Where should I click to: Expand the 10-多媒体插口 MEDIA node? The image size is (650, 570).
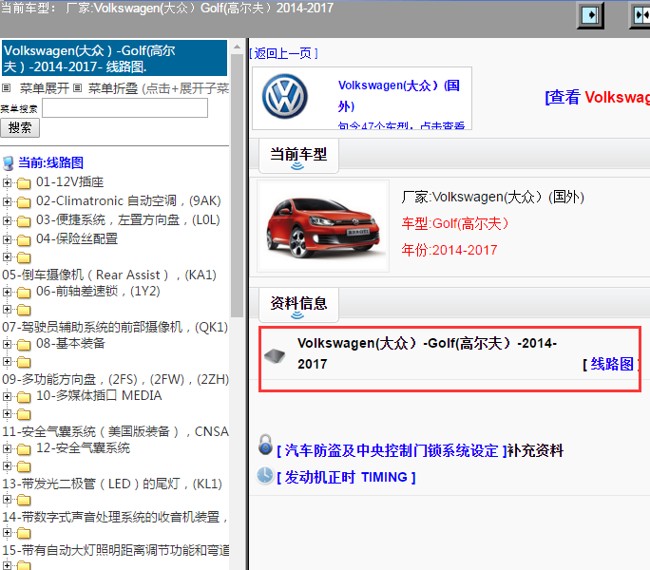(x=7, y=396)
